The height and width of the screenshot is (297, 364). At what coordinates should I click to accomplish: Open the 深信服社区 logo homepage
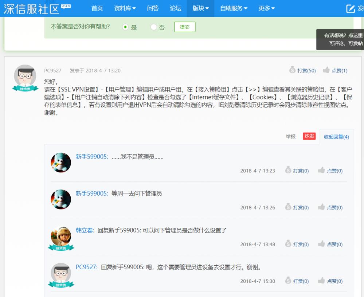(37, 9)
